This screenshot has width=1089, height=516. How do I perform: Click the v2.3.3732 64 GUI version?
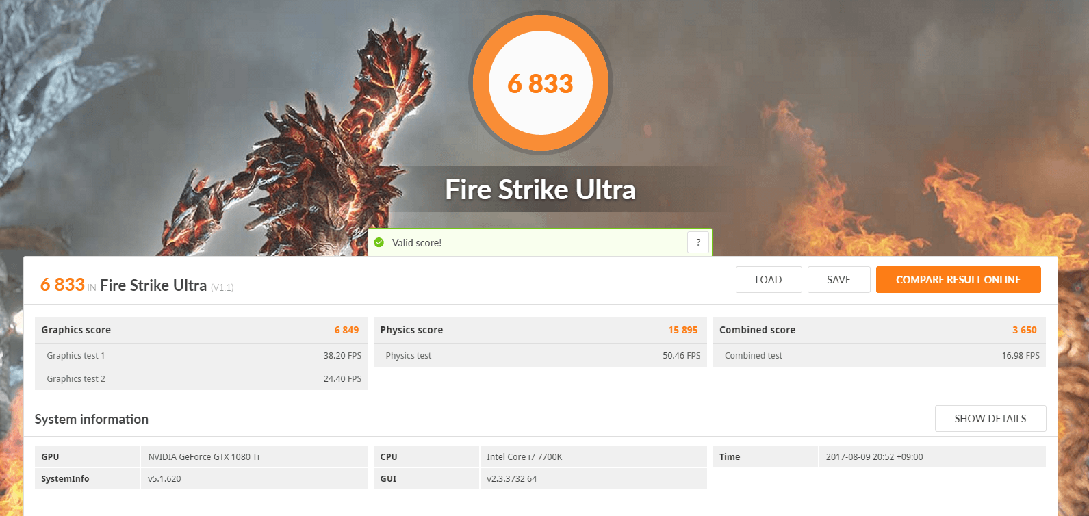tap(512, 479)
